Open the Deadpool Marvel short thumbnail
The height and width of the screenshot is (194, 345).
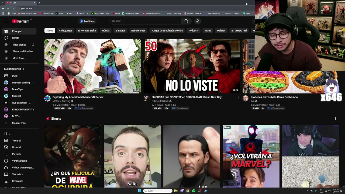[x=73, y=156]
